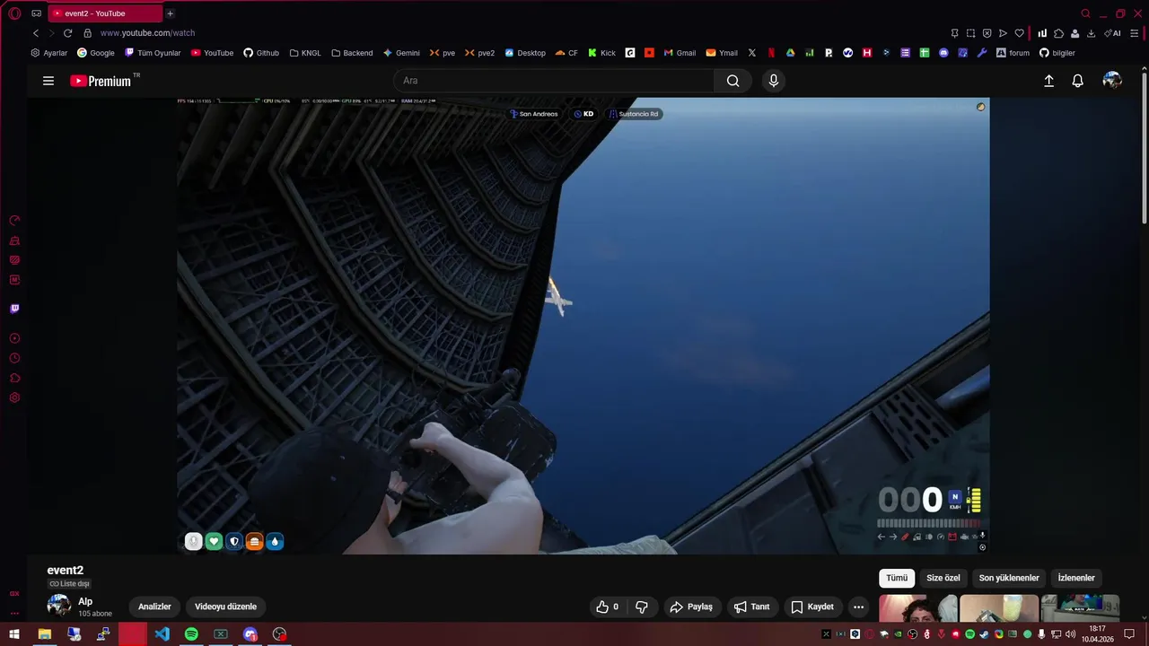Open the YouTube bookmark in bookmarks bar
1149x646 pixels.
coord(212,53)
